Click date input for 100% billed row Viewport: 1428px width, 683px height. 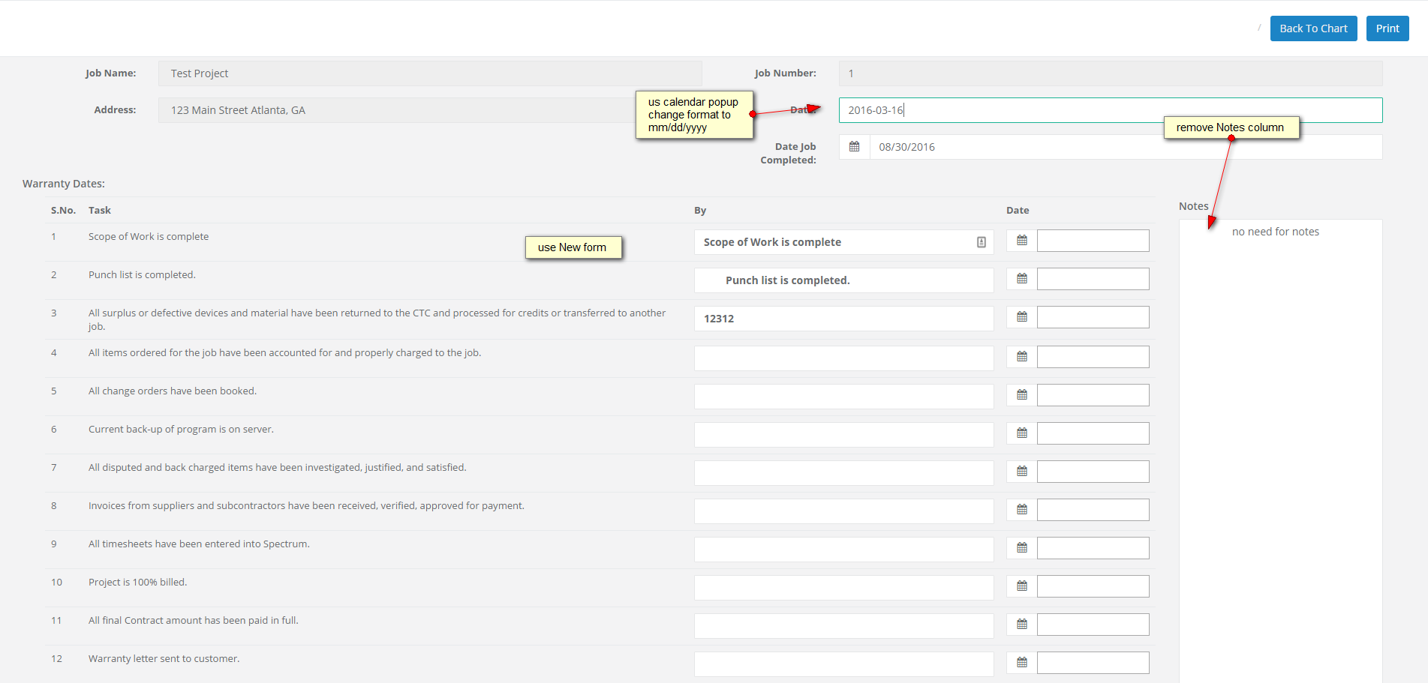(x=1093, y=586)
